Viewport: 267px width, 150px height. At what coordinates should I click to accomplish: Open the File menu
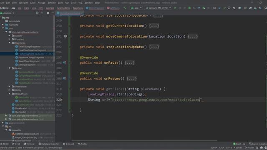pos(2,3)
